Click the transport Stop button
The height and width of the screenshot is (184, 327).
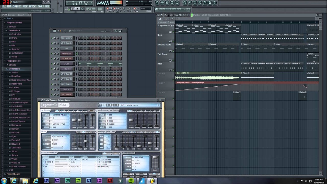coord(78,9)
